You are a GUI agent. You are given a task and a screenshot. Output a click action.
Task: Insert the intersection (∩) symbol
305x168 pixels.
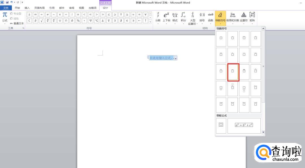66,21
